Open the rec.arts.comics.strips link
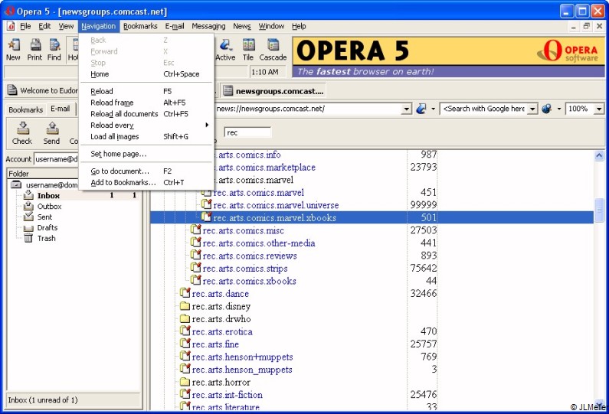 click(245, 268)
